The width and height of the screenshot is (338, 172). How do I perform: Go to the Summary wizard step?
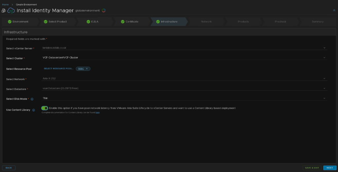coord(318,22)
